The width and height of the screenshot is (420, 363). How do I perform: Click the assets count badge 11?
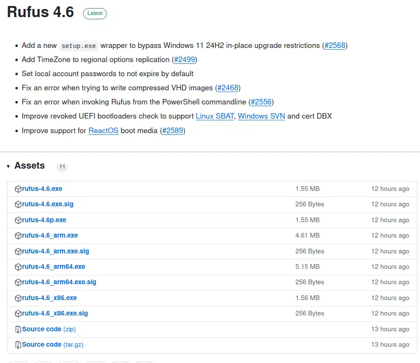coord(62,167)
